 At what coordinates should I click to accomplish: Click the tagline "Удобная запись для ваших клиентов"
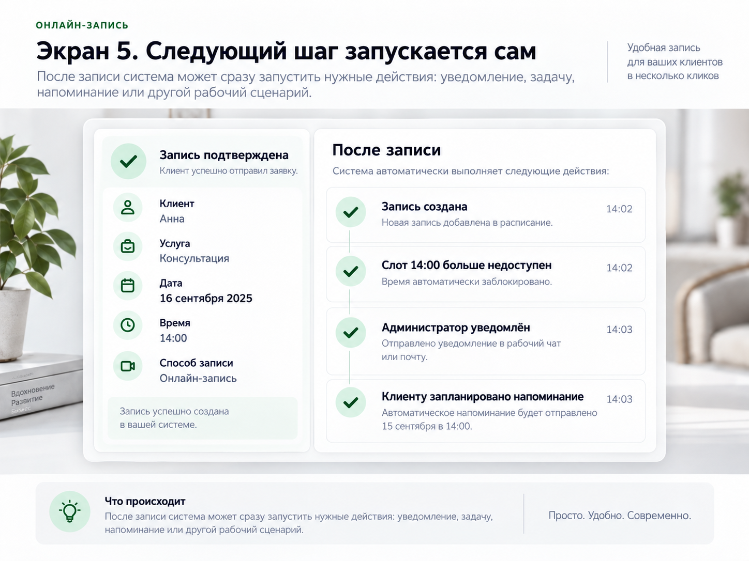[x=675, y=55]
